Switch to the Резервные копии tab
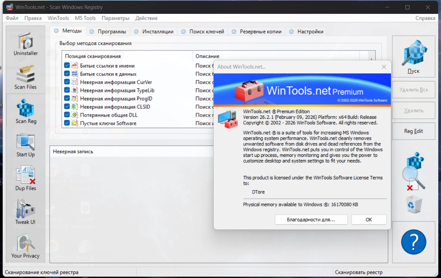The width and height of the screenshot is (441, 278). (256, 32)
